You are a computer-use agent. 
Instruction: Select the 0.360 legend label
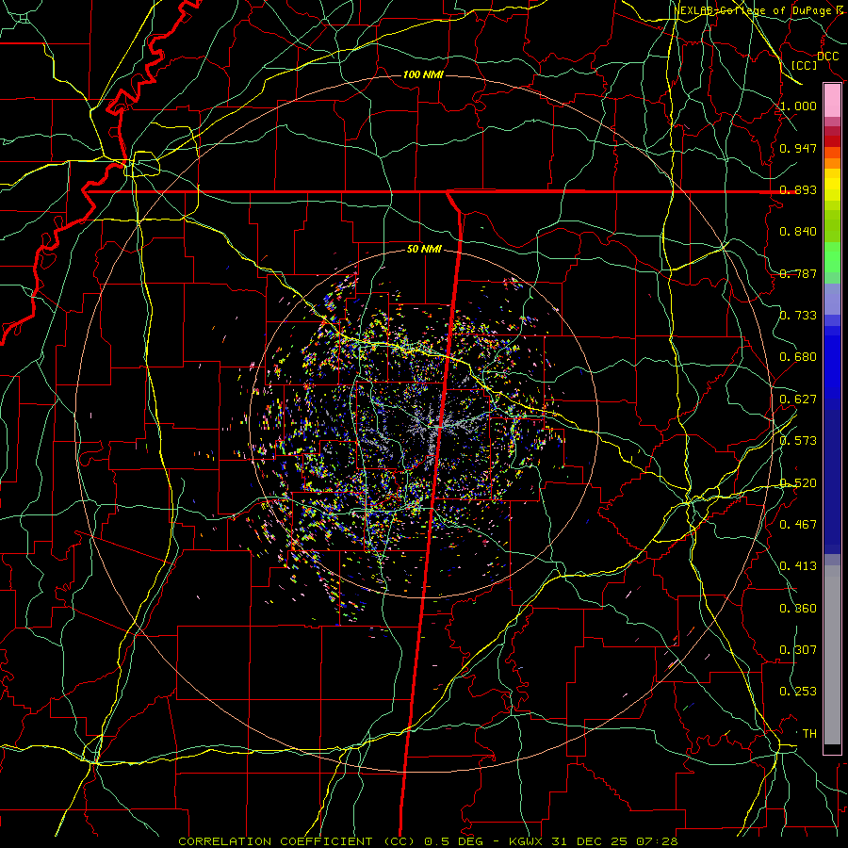click(x=798, y=609)
